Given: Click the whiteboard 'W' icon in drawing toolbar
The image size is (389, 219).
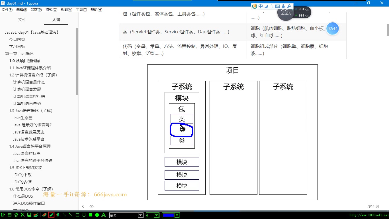Looking at the screenshot, I should [10, 215].
